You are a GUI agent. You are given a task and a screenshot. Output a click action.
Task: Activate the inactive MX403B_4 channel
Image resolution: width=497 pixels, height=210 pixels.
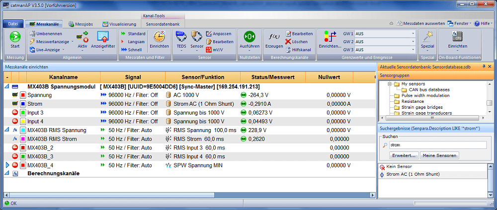[14, 165]
